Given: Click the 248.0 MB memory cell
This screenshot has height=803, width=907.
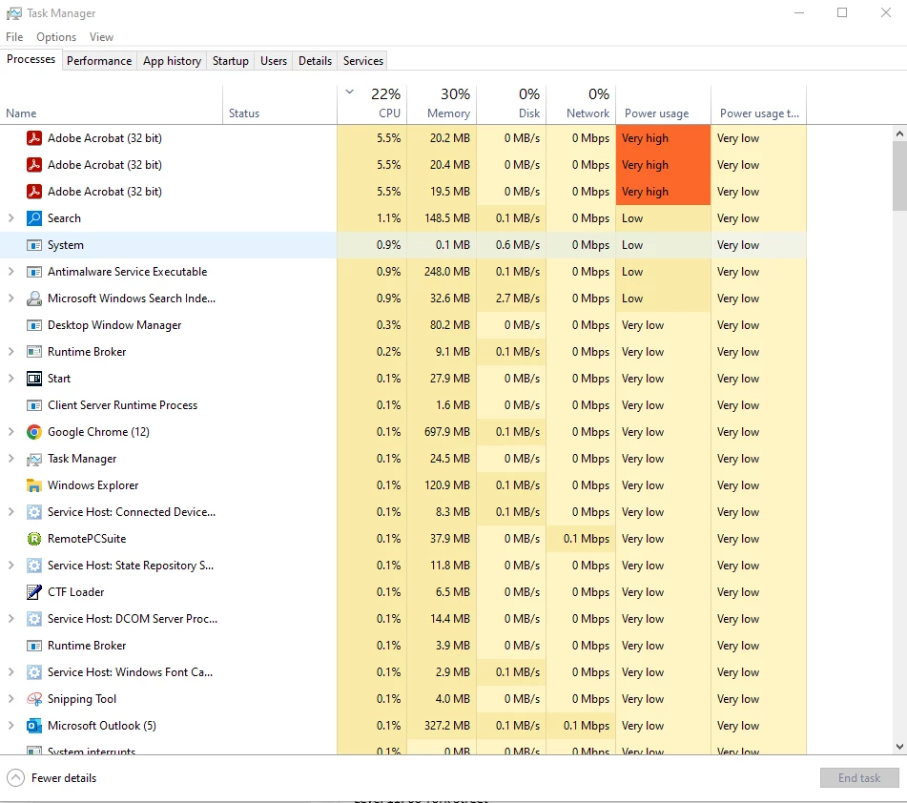Looking at the screenshot, I should click(x=442, y=272).
